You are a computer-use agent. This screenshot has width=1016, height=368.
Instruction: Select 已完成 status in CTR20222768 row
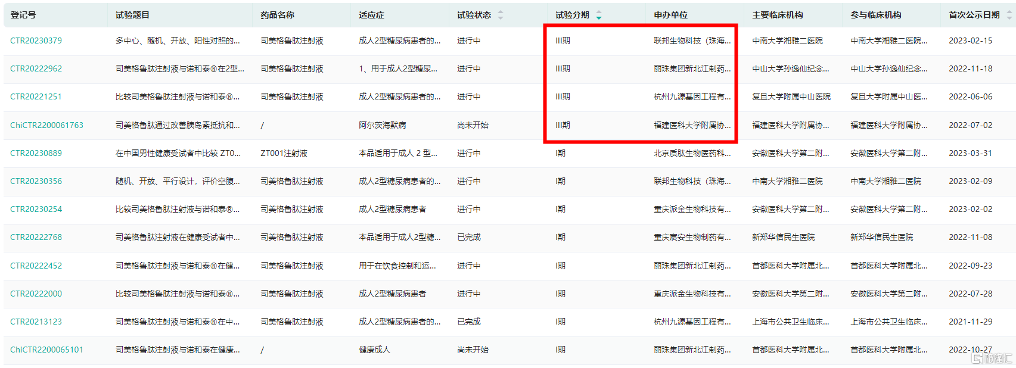click(468, 237)
